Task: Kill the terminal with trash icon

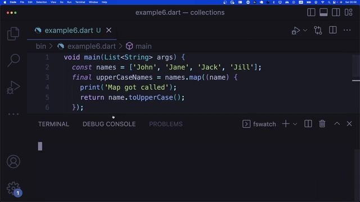Action: [x=322, y=123]
